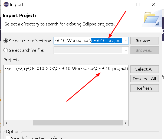
Task: Click the Eclipse icon in Import title bar
Action: (x=6, y=4)
